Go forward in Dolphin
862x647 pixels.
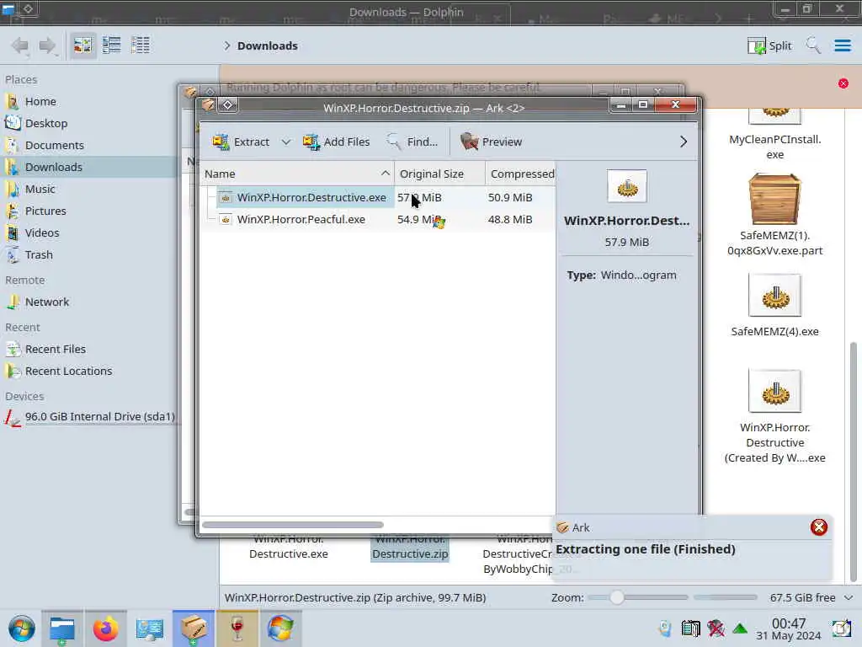coord(48,45)
